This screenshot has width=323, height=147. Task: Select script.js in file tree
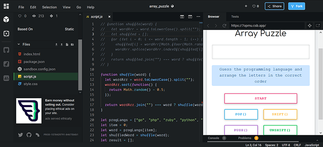(x=46, y=76)
